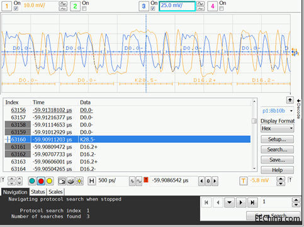The width and height of the screenshot is (304, 227).
Task: Toggle channel 3 On checkbox
Action: coord(153,9)
